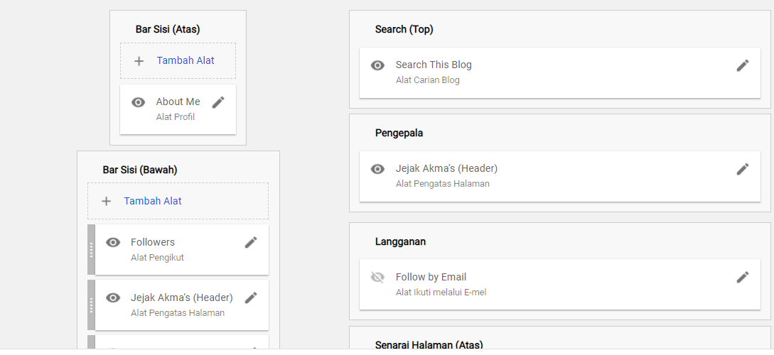Toggle visibility of About Me gadget
The width and height of the screenshot is (774, 355).
[x=138, y=102]
